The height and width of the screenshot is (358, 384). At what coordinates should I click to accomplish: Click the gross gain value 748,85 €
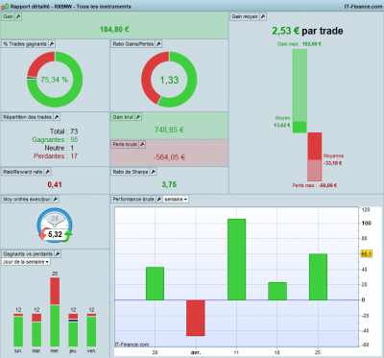(169, 130)
